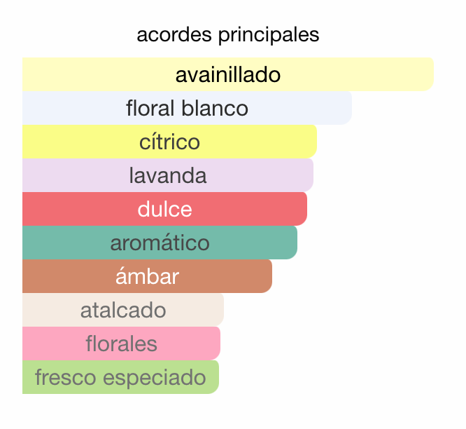Click the cítrico text label
The image size is (466, 429).
click(x=170, y=142)
